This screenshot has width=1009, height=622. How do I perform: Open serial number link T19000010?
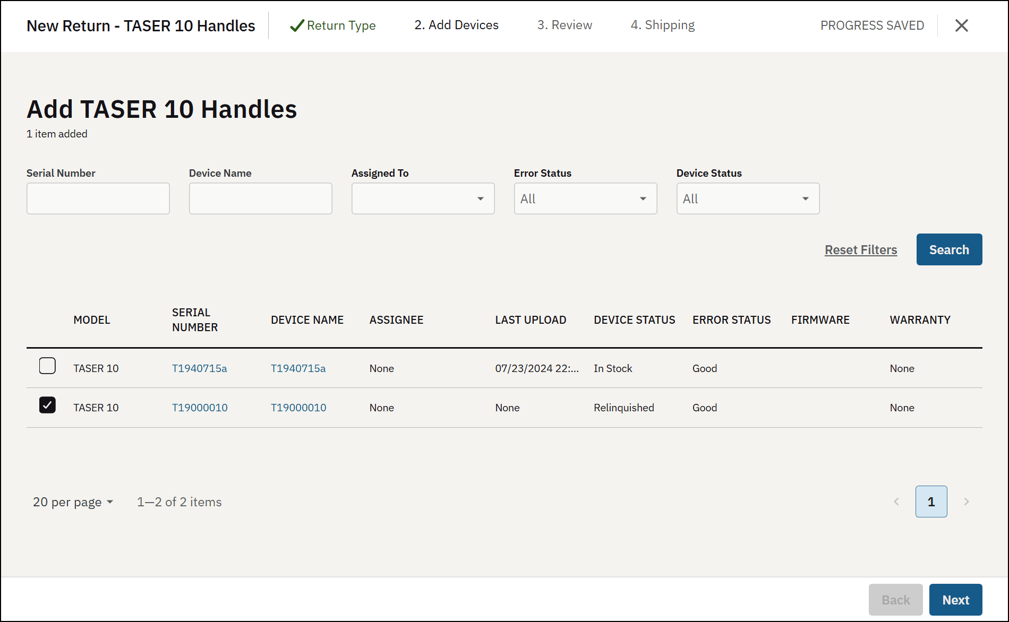tap(200, 408)
